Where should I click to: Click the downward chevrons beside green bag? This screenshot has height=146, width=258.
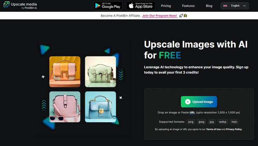tap(121, 74)
